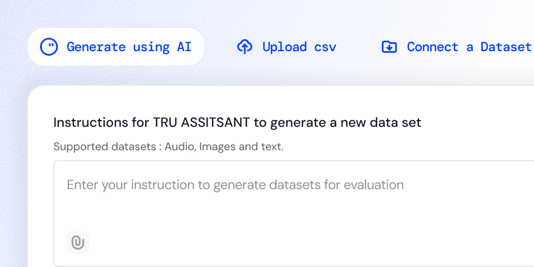Click the word 'csv' in the Upload tab
This screenshot has height=267, width=534.
coord(325,47)
